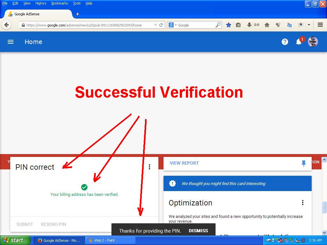Open the Bookmarks menu
The height and width of the screenshot is (245, 327).
coord(60,3)
